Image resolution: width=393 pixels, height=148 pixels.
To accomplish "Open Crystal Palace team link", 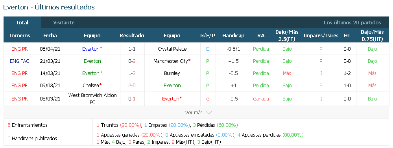I will tap(172, 49).
